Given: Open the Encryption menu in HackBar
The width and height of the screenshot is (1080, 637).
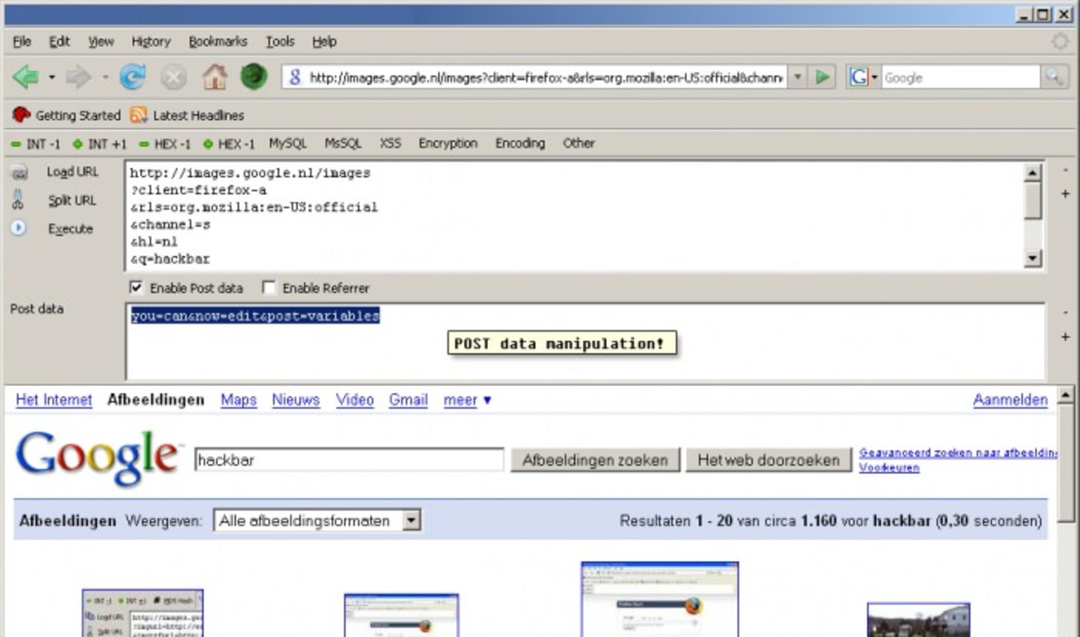Looking at the screenshot, I should click(x=448, y=143).
